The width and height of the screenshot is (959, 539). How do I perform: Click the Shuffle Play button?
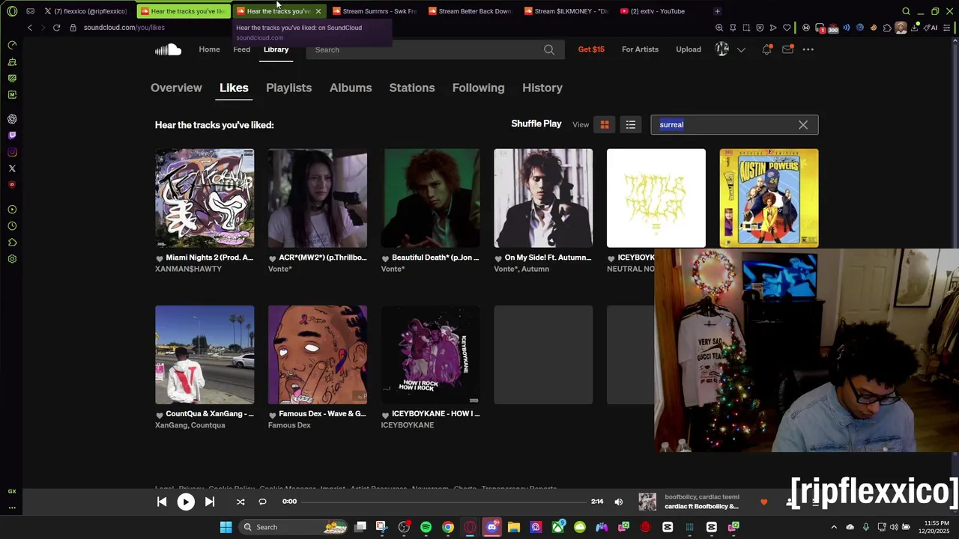point(536,124)
